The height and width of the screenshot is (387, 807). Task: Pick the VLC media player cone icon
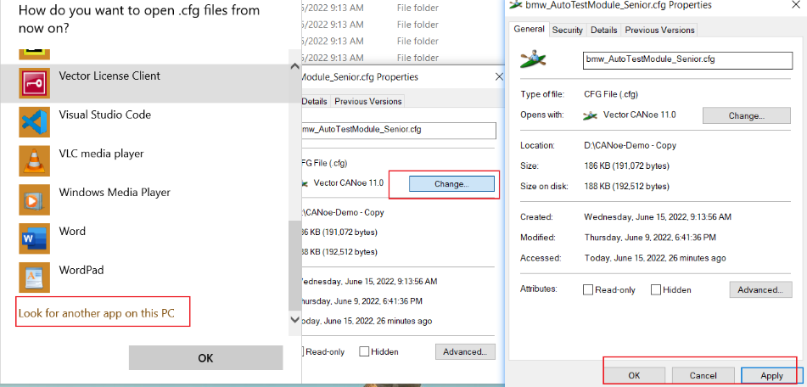pyautogui.click(x=35, y=161)
